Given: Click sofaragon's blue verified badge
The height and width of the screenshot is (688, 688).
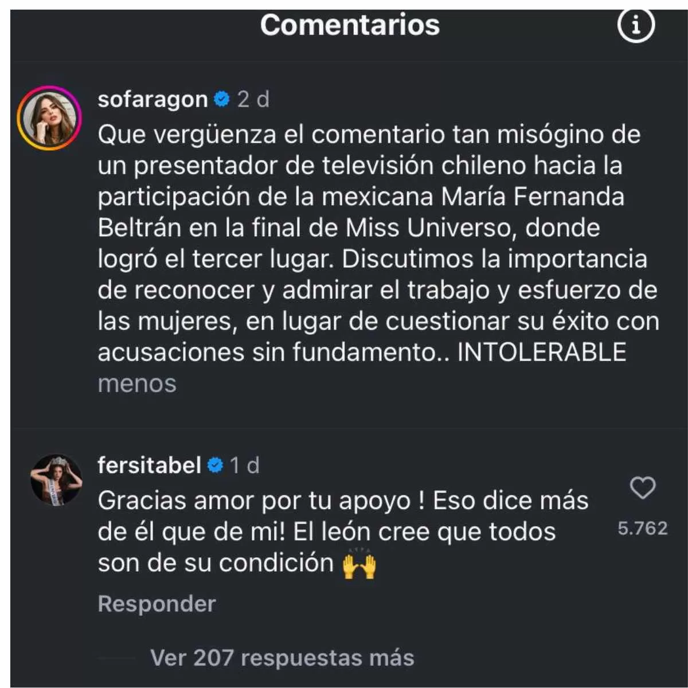Looking at the screenshot, I should pyautogui.click(x=221, y=100).
